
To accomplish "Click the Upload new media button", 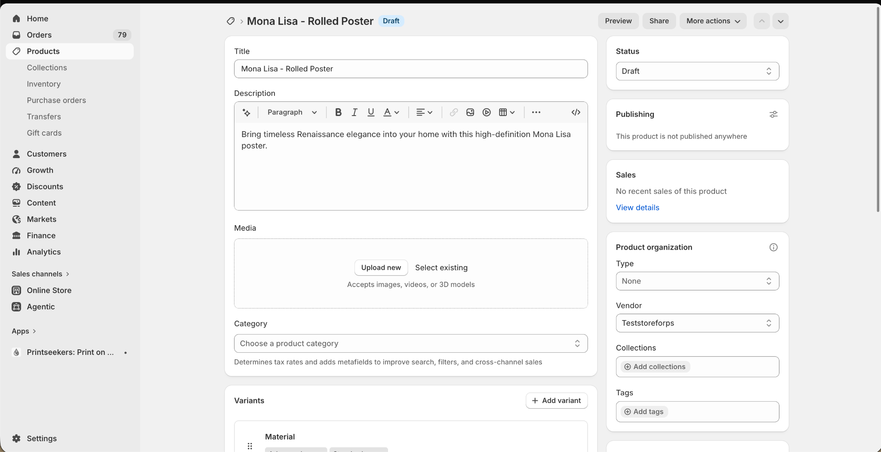I will tap(381, 268).
